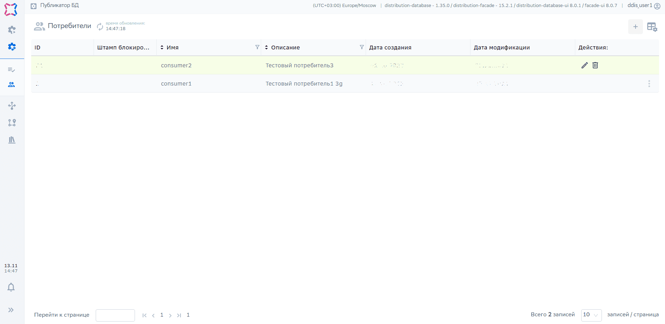Click the plus button to add consumer
This screenshot has height=324, width=665.
point(635,27)
